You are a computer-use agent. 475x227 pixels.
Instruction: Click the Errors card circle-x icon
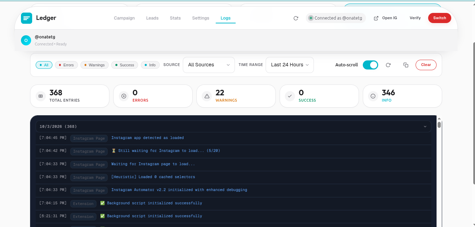[x=124, y=96]
